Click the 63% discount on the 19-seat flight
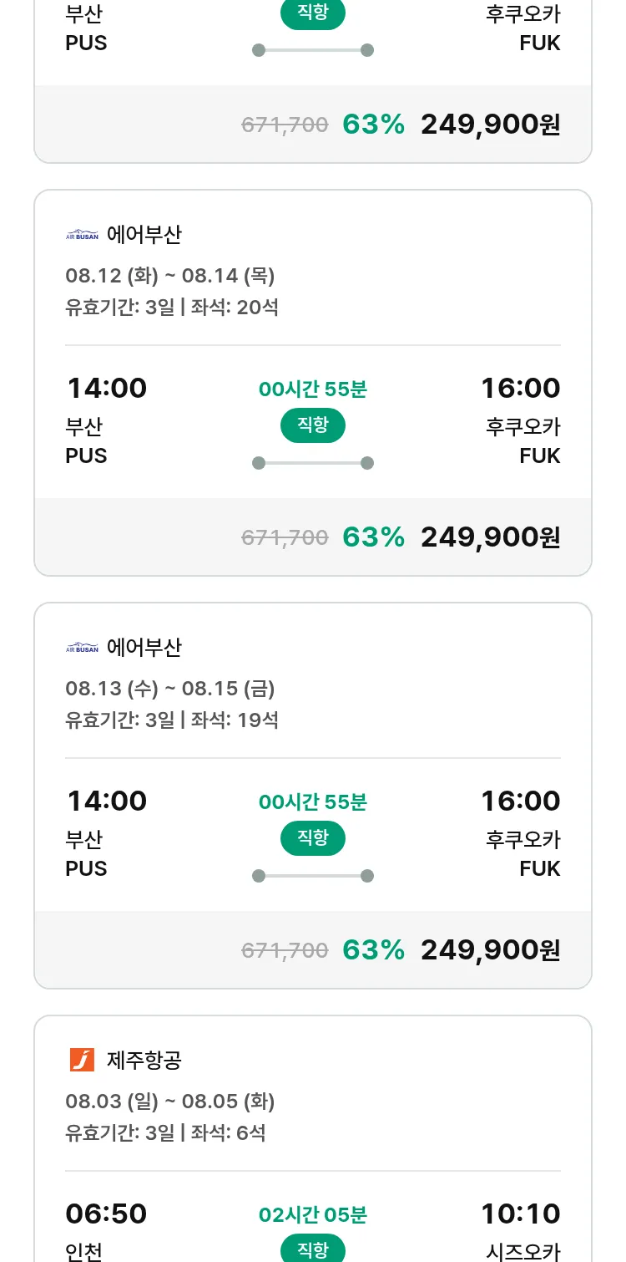626x1262 pixels. point(373,949)
